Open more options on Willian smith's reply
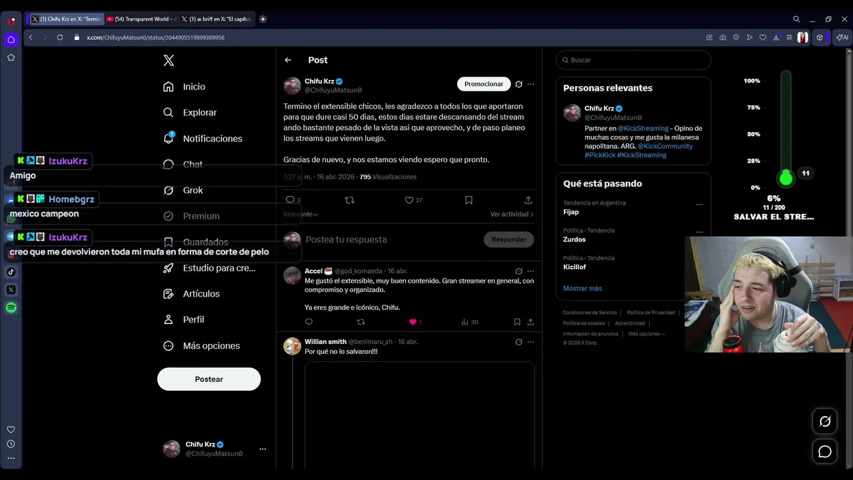This screenshot has width=853, height=480. pos(530,342)
